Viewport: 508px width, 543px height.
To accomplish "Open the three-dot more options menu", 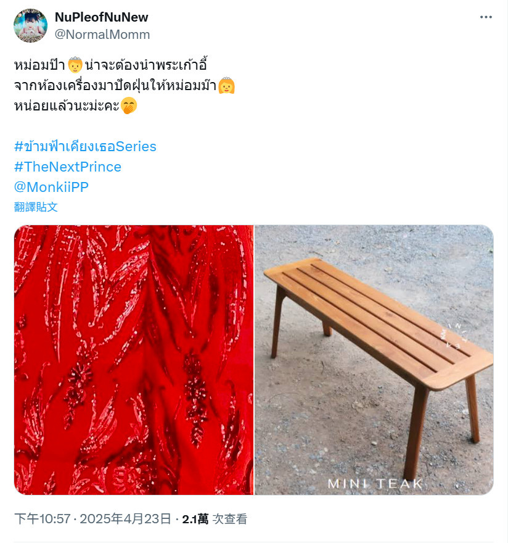I will pyautogui.click(x=486, y=17).
